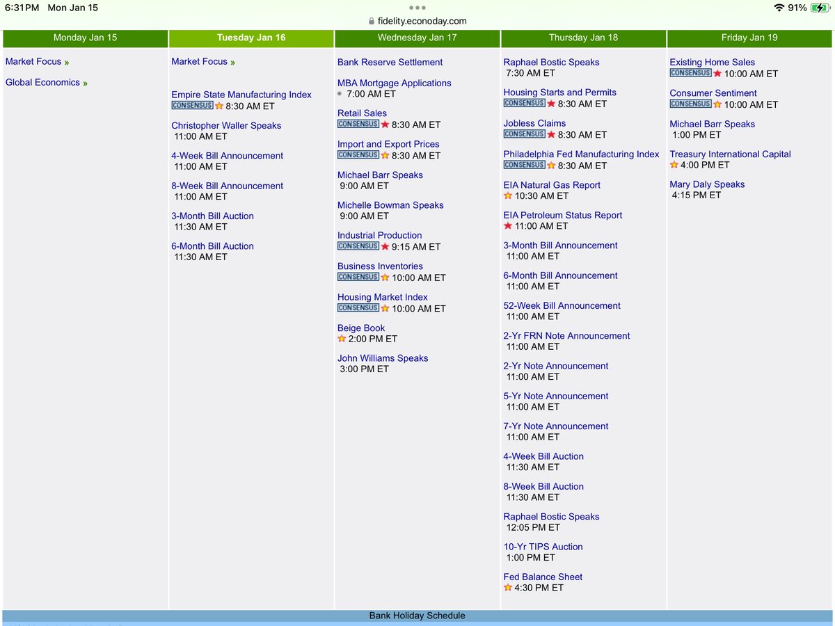Image resolution: width=835 pixels, height=626 pixels.
Task: Open Raphael Bostic Speaks 7:30 AM event
Action: pos(551,62)
